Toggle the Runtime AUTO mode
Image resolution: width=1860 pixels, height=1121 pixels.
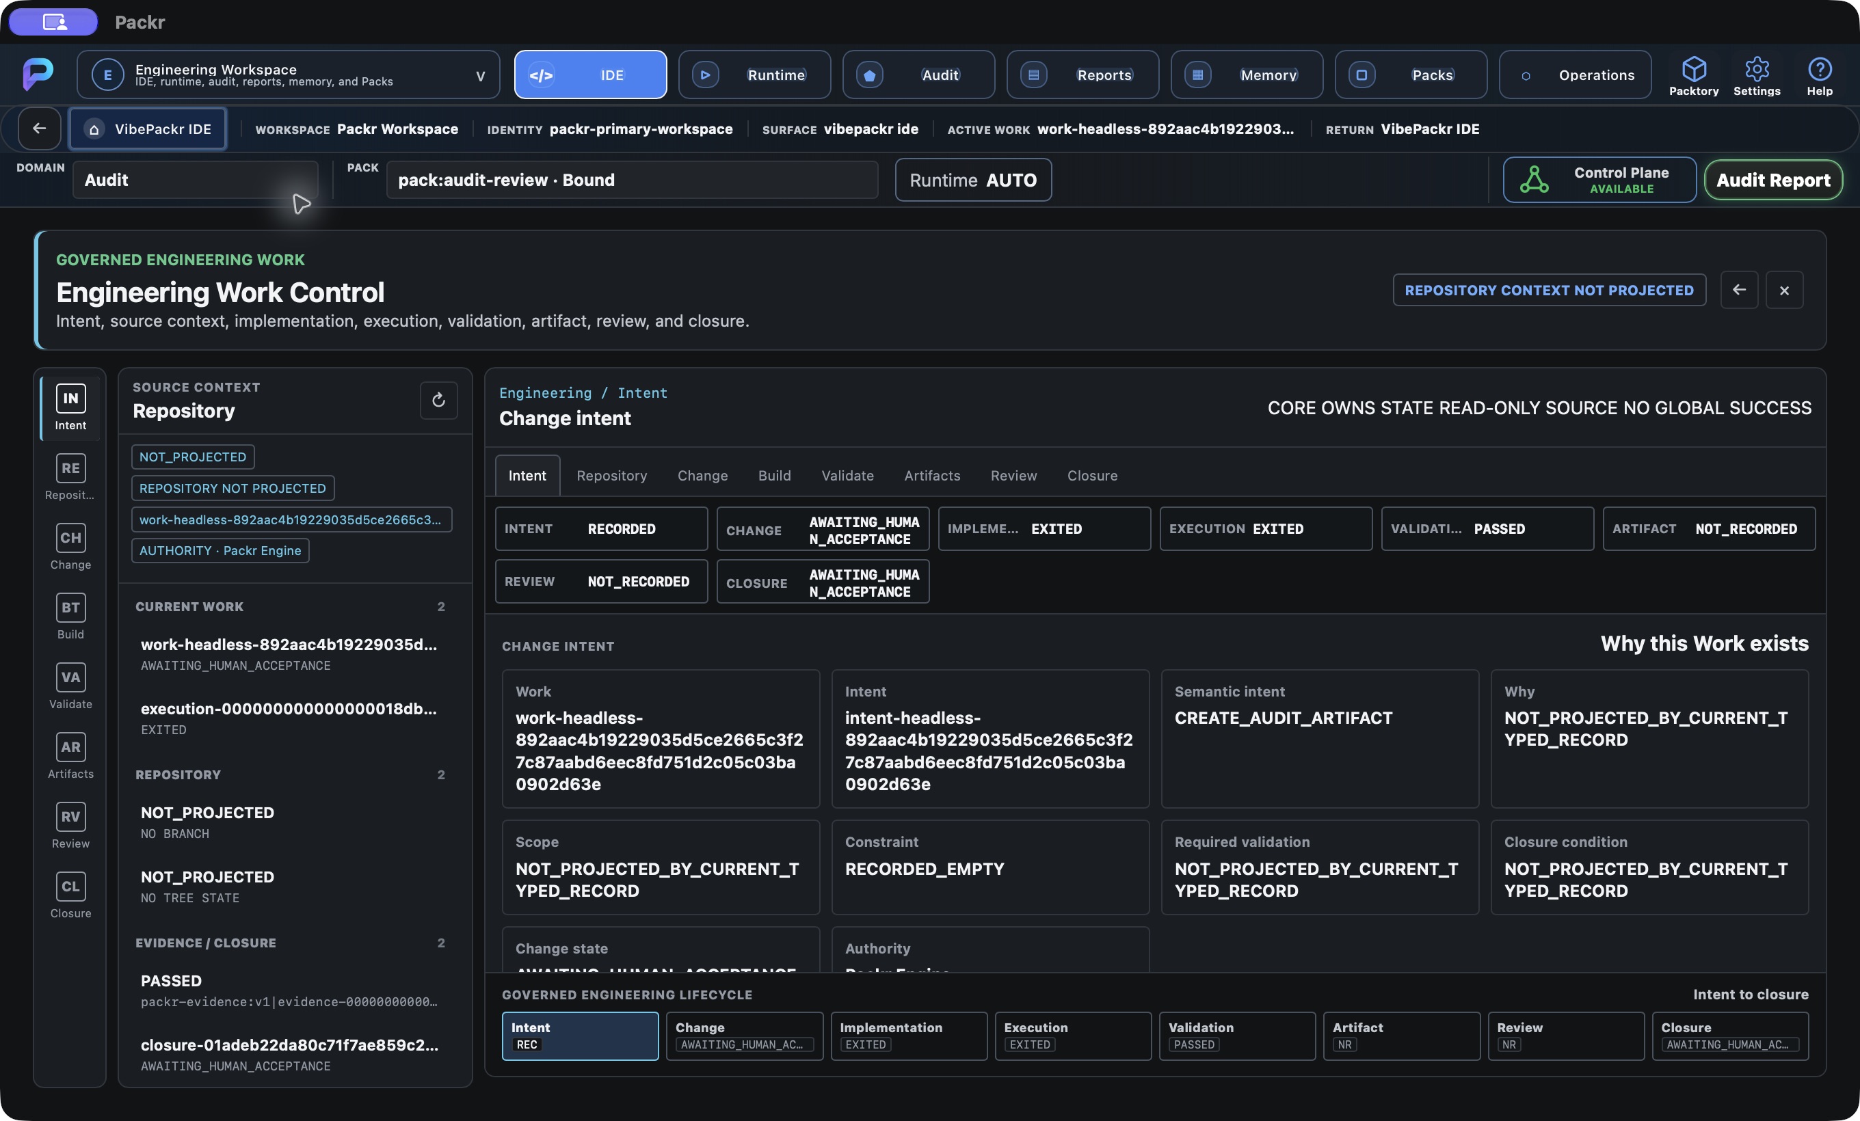(973, 180)
